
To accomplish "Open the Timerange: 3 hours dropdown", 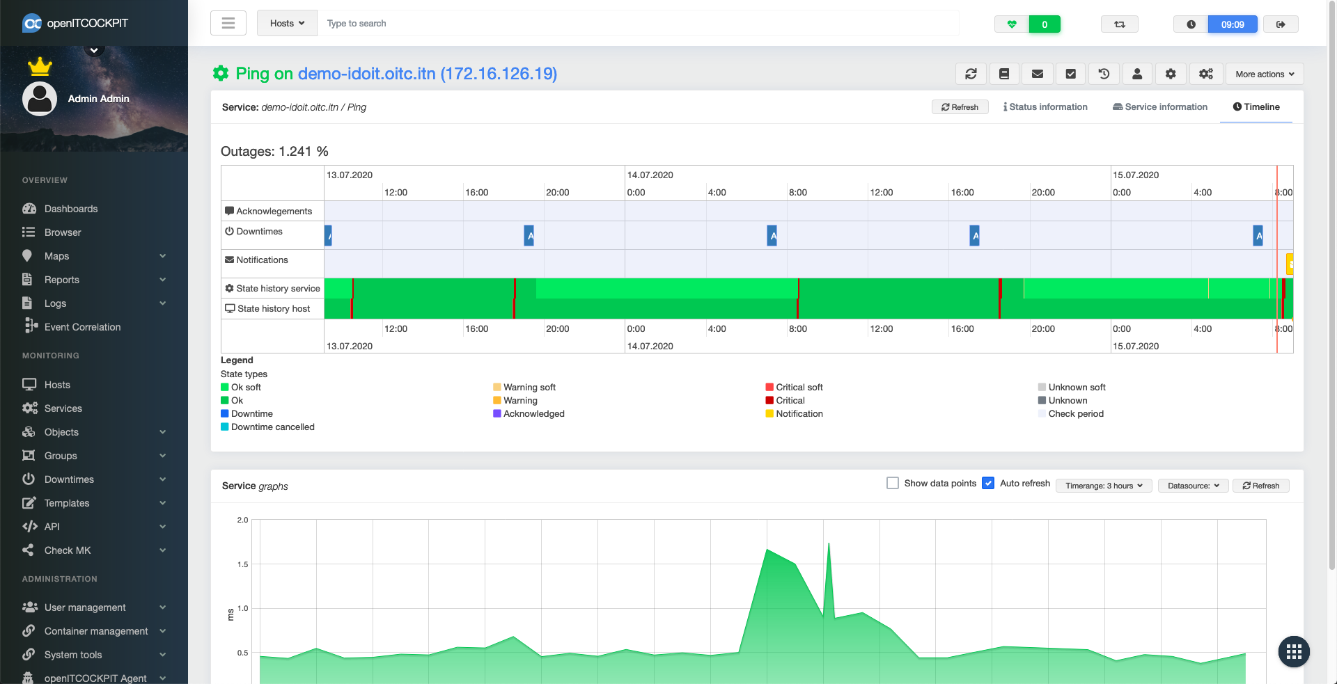I will tap(1104, 486).
